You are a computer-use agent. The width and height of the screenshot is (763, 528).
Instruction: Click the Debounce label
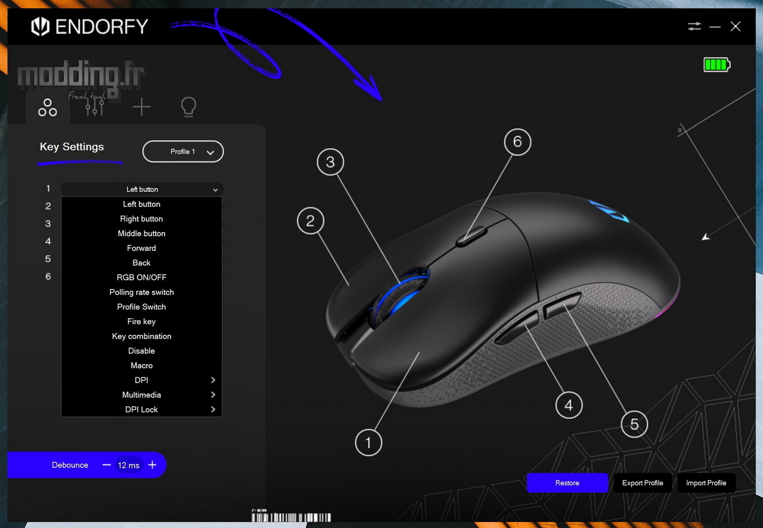70,465
